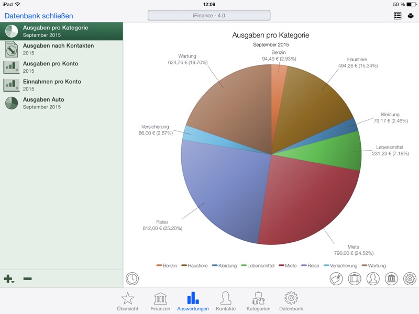Screen dimensions: 419x314
Task: Open chart settings gear icon below chart
Action: (410, 278)
